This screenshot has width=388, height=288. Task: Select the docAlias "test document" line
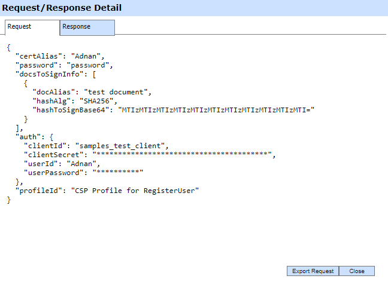pyautogui.click(x=93, y=92)
